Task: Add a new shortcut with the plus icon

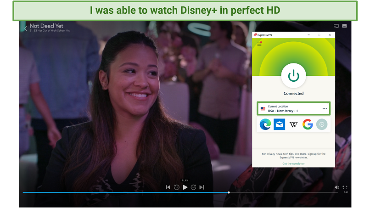Action: (x=322, y=124)
